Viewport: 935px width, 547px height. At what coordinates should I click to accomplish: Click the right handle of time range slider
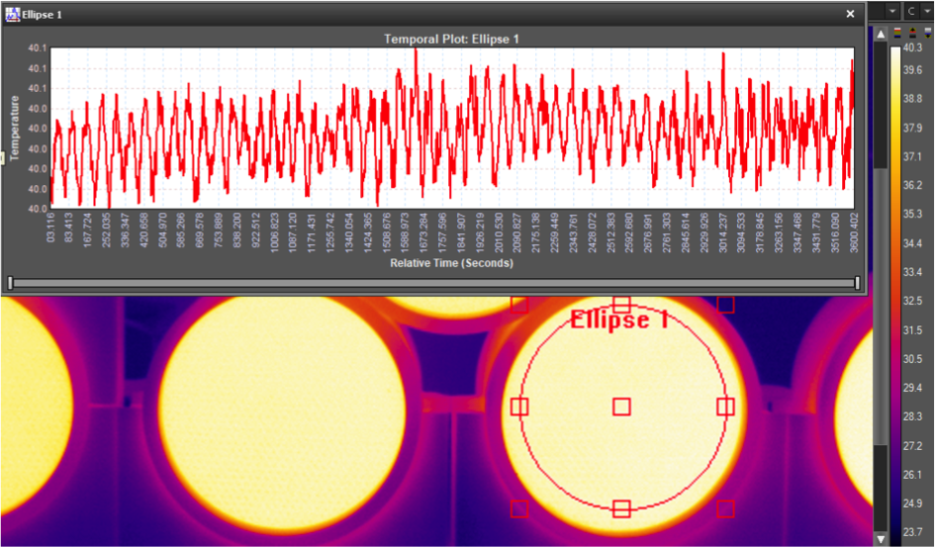click(858, 283)
